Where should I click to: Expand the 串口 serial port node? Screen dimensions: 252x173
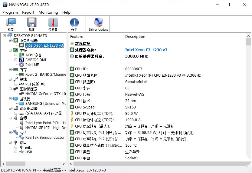[x=16, y=147]
